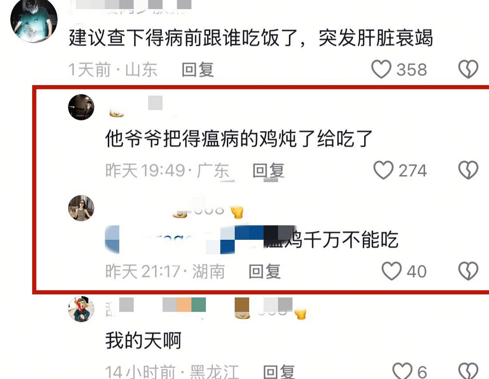Select the comment text 他爷爷把得瘟病的鸡炖了给吃了
Viewport: 489px width, 379px height.
(239, 138)
